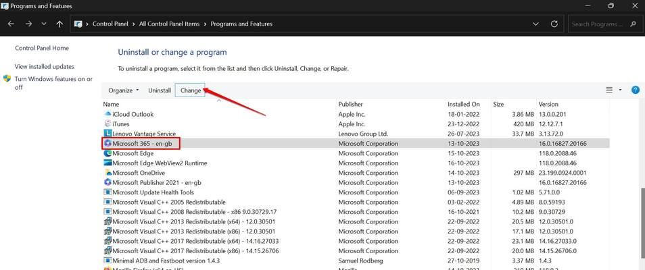This screenshot has height=270, width=645.
Task: Click All Control Panel Items breadcrumb
Action: pyautogui.click(x=169, y=24)
